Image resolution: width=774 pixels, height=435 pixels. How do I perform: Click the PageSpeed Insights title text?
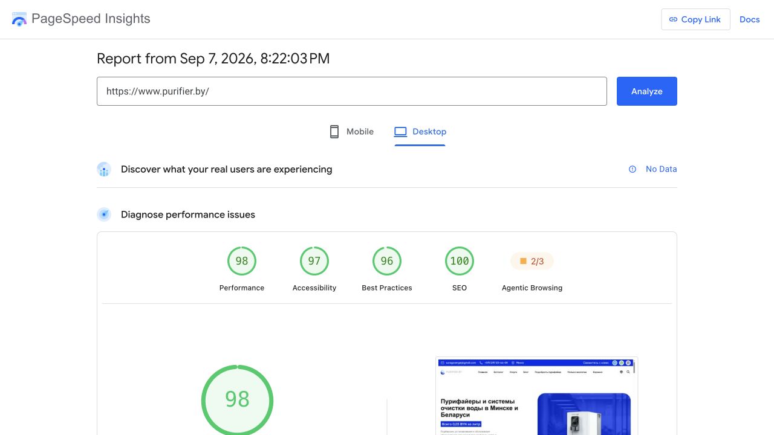[x=91, y=19]
